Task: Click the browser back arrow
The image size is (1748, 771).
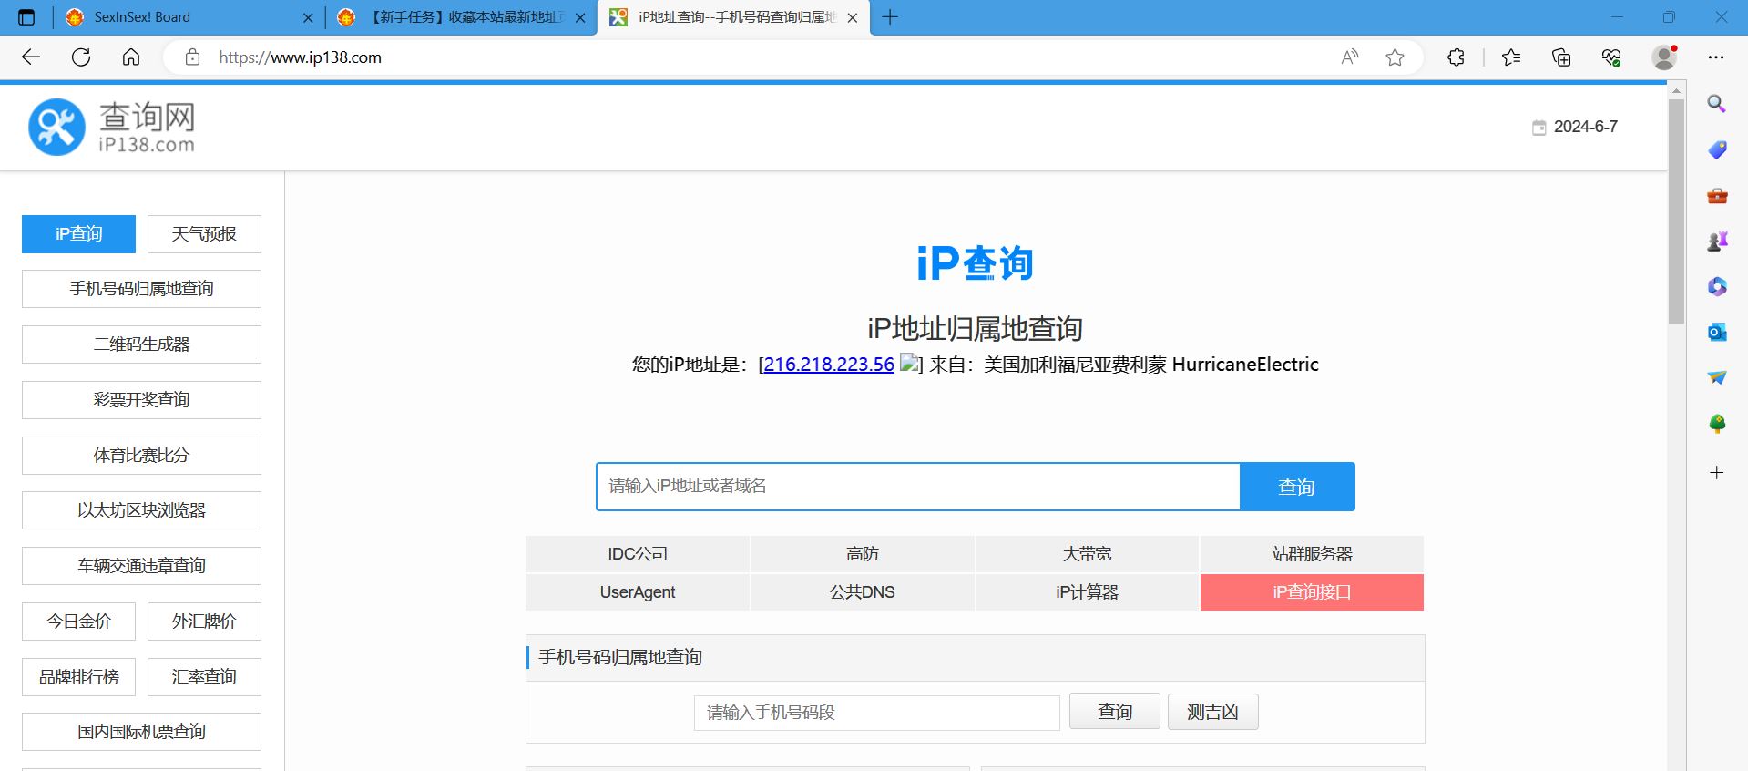Action: (x=31, y=57)
